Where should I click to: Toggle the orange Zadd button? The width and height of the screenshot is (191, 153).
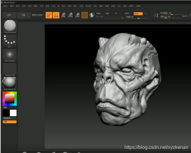point(138,14)
